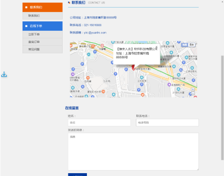Click the red metro station icon on map

click(x=102, y=46)
